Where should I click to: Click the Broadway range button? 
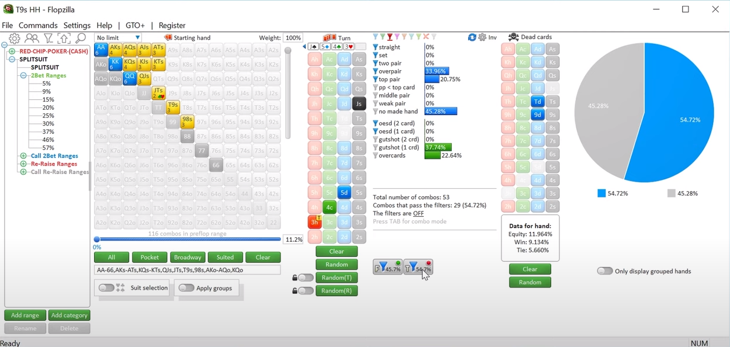click(x=188, y=258)
